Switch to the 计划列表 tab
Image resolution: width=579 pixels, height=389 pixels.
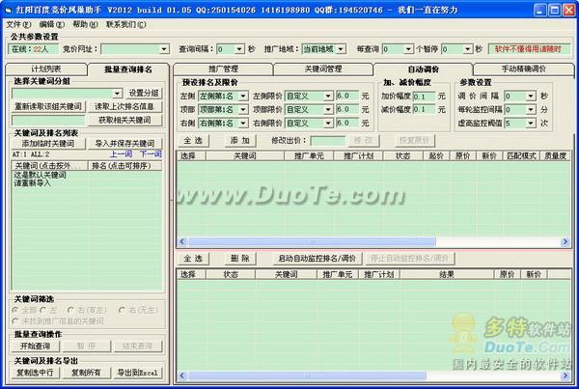pyautogui.click(x=46, y=69)
